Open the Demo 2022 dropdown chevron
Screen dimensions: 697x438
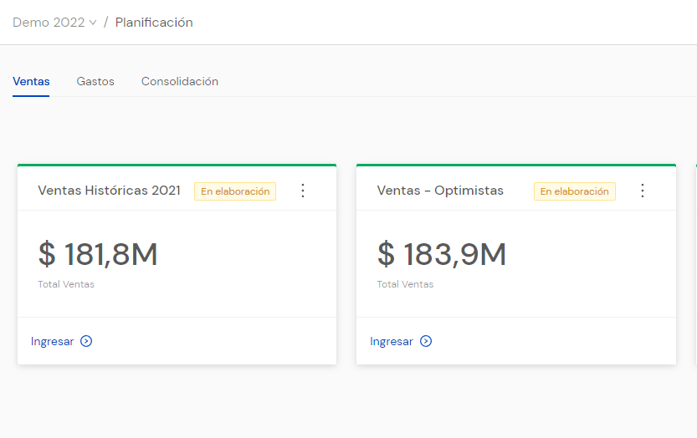(93, 23)
